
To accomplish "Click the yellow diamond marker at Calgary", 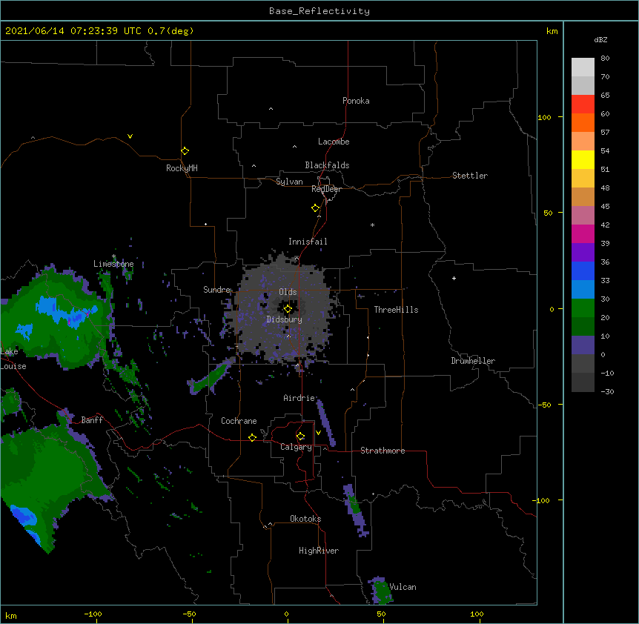I will click(300, 437).
